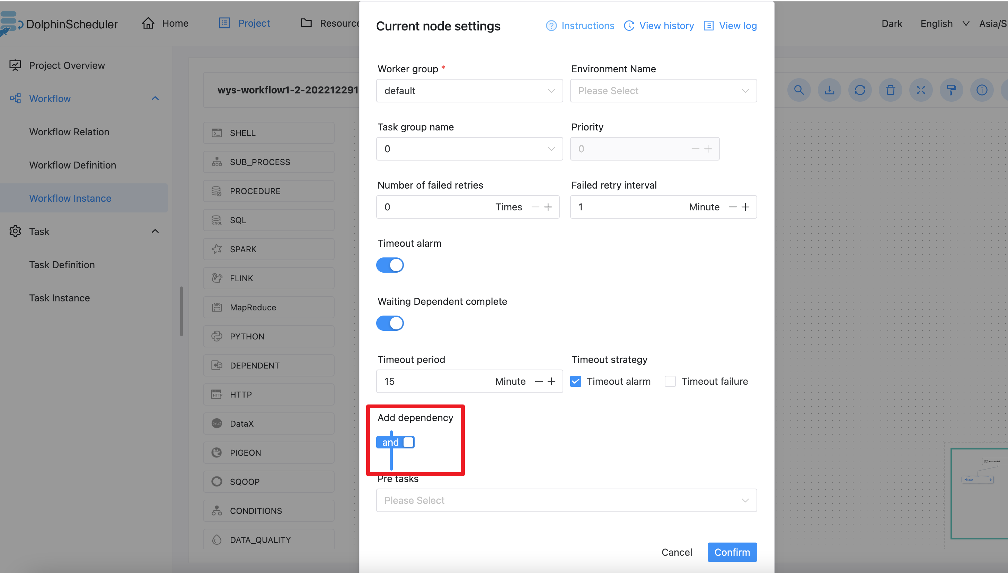The image size is (1008, 573).
Task: Open the View history link
Action: tap(666, 25)
